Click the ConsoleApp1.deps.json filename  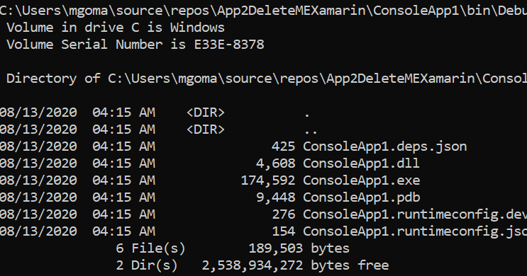point(385,146)
